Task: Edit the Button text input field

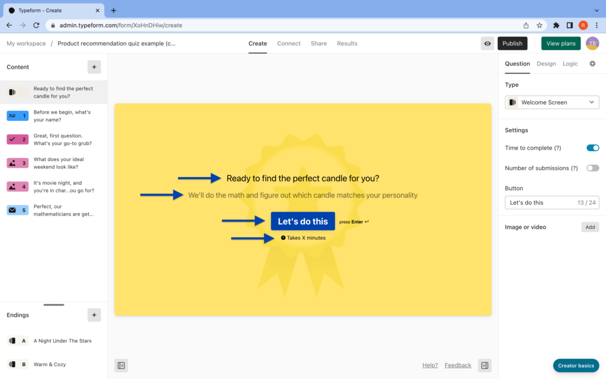Action: tap(551, 202)
